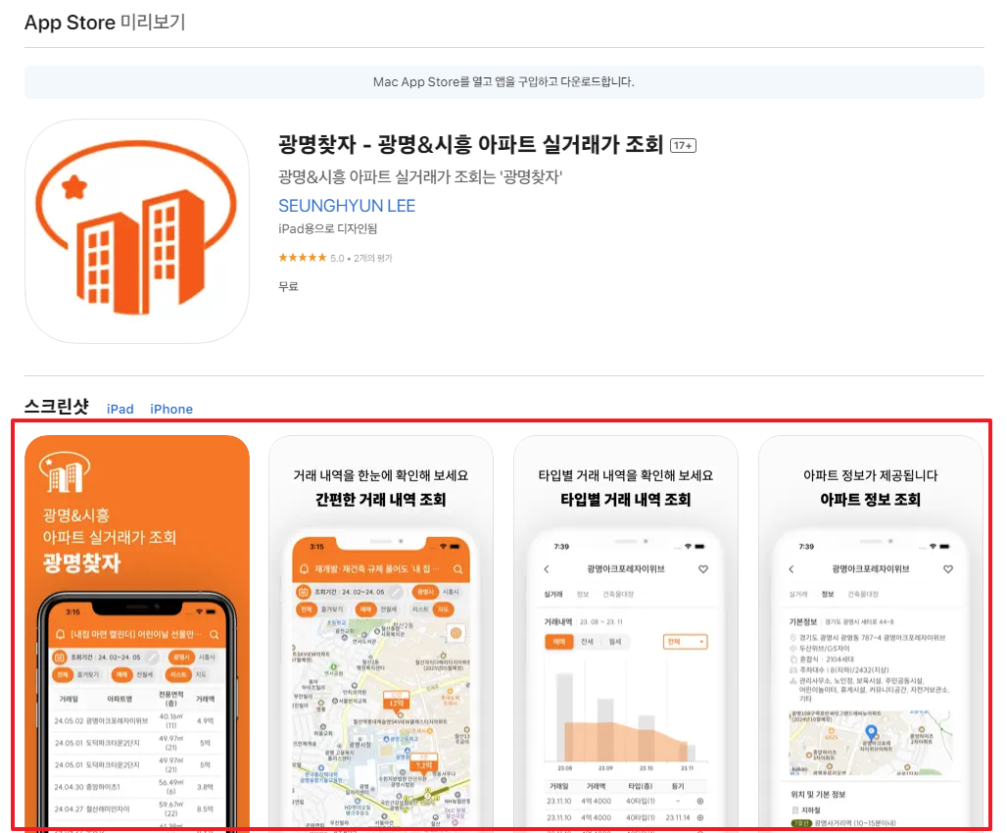Click the orange 광명찾자 building app icon
The width and height of the screenshot is (1007, 833).
pos(137,230)
